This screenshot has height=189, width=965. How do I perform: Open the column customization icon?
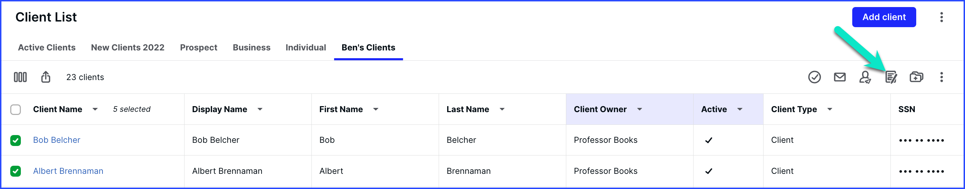[20, 77]
